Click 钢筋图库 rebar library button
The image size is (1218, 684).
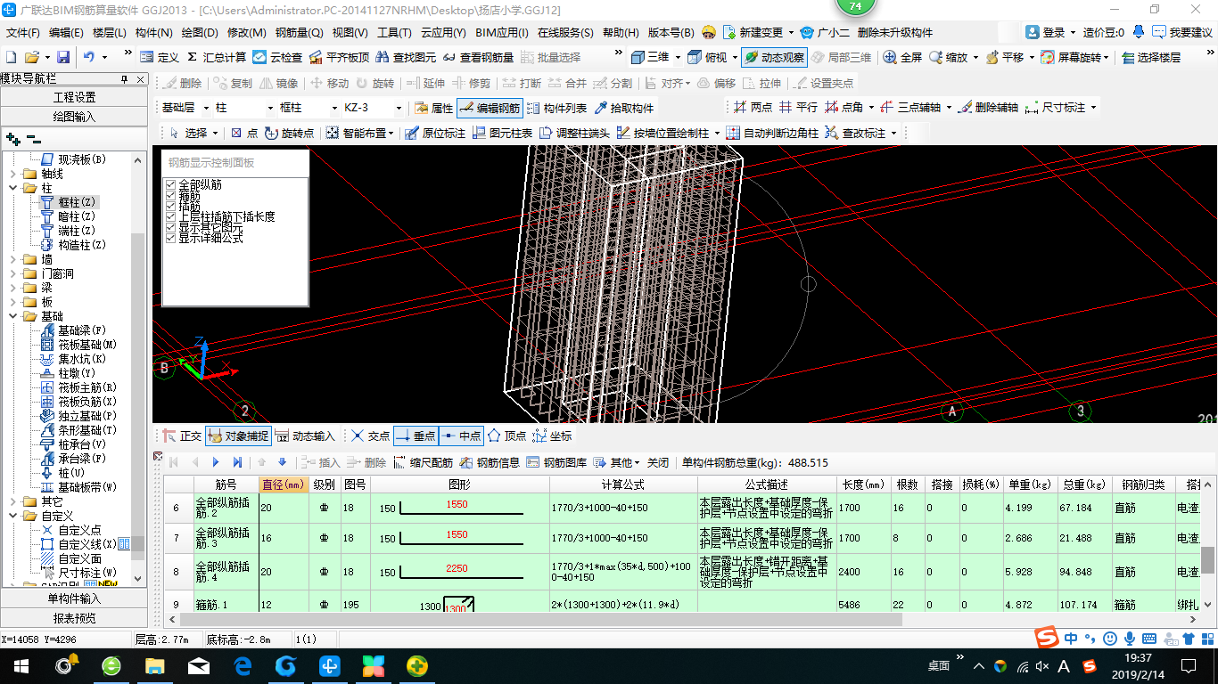tap(556, 462)
